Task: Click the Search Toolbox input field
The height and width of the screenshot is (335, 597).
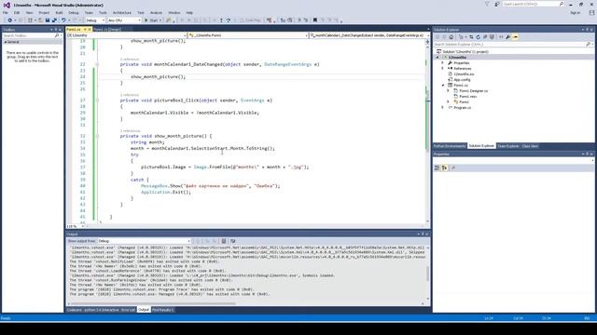Action: (x=29, y=35)
